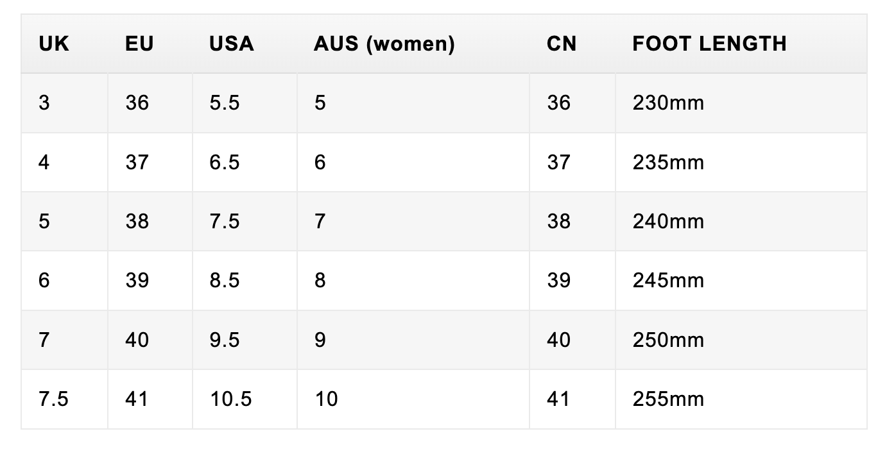Select USA size 8.5 cell
The width and height of the screenshot is (878, 454).
coord(225,280)
